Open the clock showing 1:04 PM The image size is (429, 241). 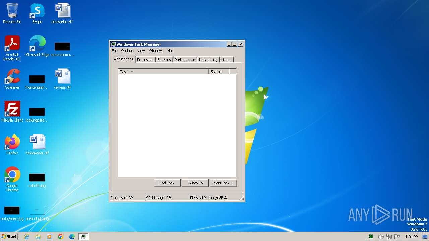click(x=412, y=237)
